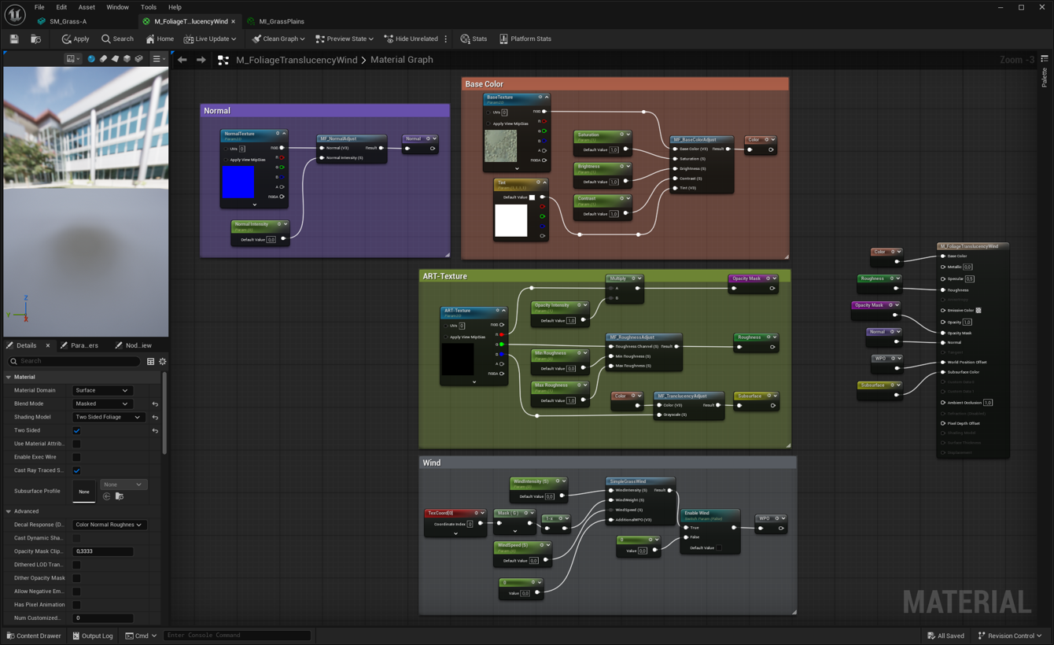Enable the Use Material Attributes checkbox
Screen dimensions: 1054x645
point(76,444)
